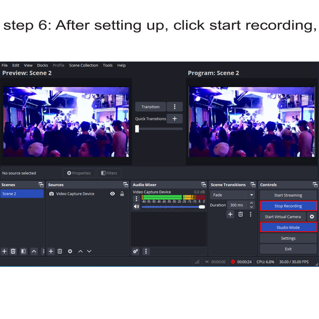
Task: Select Scene 2 in Scenes list
Action: point(22,194)
